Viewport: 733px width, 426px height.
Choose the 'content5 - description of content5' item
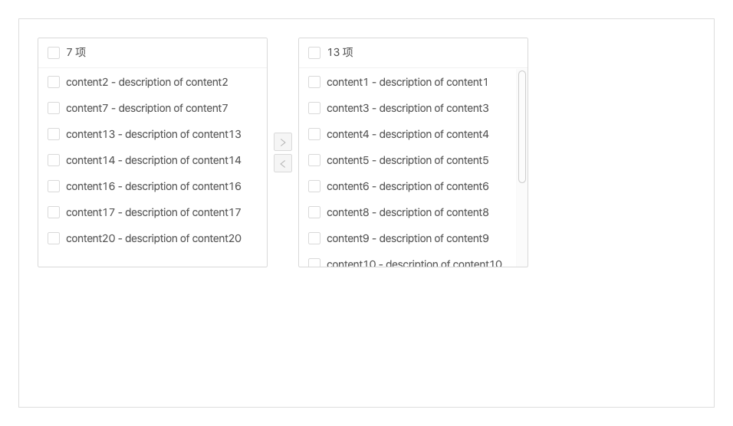[408, 160]
